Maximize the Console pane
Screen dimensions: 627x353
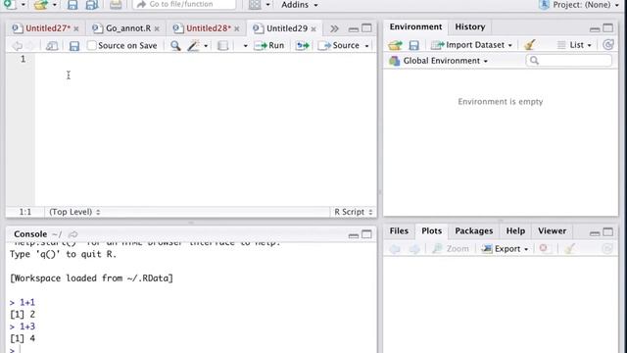pyautogui.click(x=366, y=233)
